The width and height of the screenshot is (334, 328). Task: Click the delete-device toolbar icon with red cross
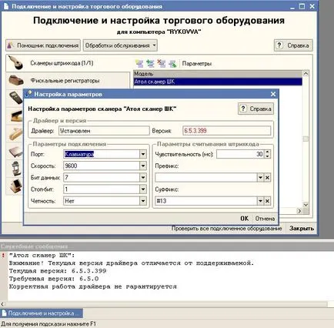point(162,63)
